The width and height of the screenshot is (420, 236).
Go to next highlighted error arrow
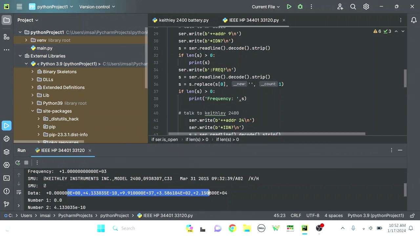[403, 31]
